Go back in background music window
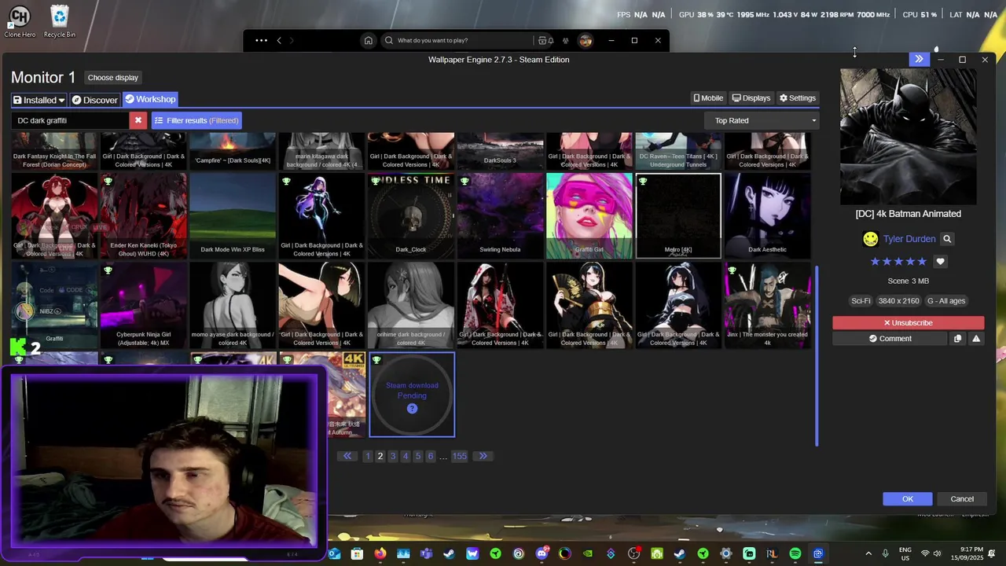The image size is (1006, 566). [278, 40]
